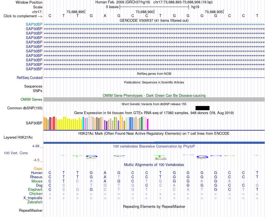Viewport: 265px width, 217px height.
Task: Click the 4.88 PhyloP upper scale value
Action: click(36, 146)
